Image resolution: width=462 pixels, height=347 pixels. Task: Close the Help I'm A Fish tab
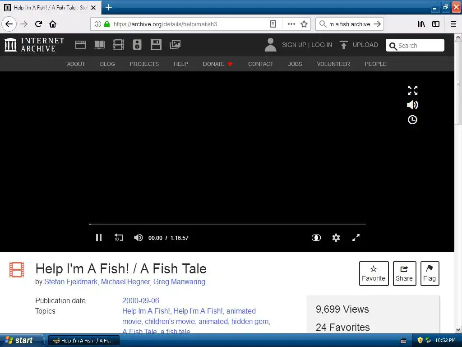pos(93,8)
